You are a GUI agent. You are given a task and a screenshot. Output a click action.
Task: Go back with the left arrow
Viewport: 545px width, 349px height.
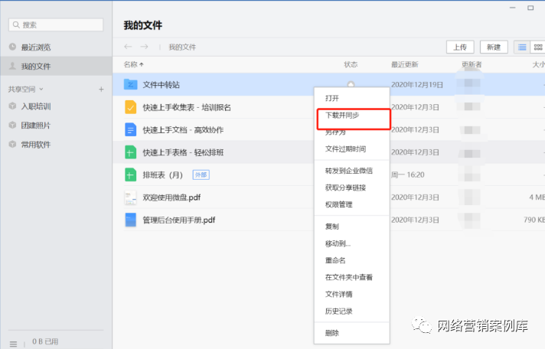(128, 47)
